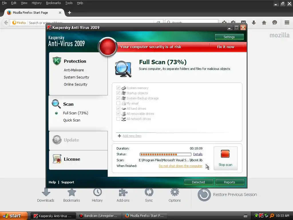Viewport: 293px width, 220px height.
Task: Toggle the All hard drives checkbox
Action: (118, 108)
